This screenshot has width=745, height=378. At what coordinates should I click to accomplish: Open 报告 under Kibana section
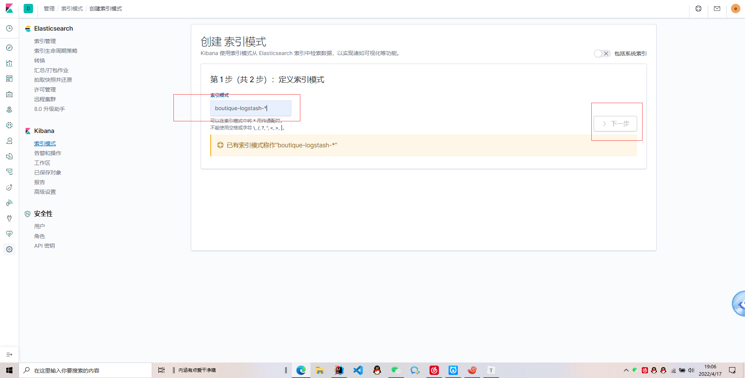40,182
